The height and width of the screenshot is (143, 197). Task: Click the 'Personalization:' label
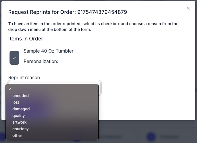[41, 61]
